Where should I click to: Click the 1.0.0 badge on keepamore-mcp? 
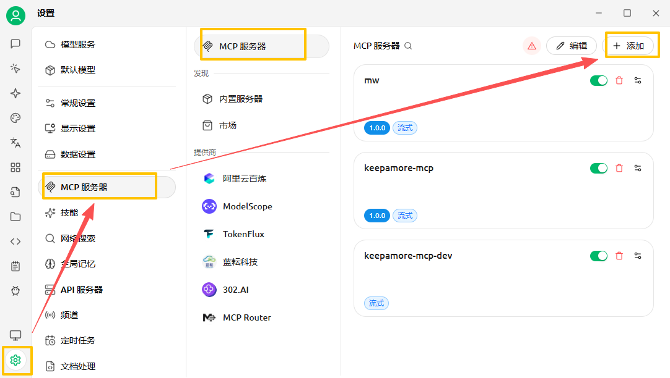(377, 216)
